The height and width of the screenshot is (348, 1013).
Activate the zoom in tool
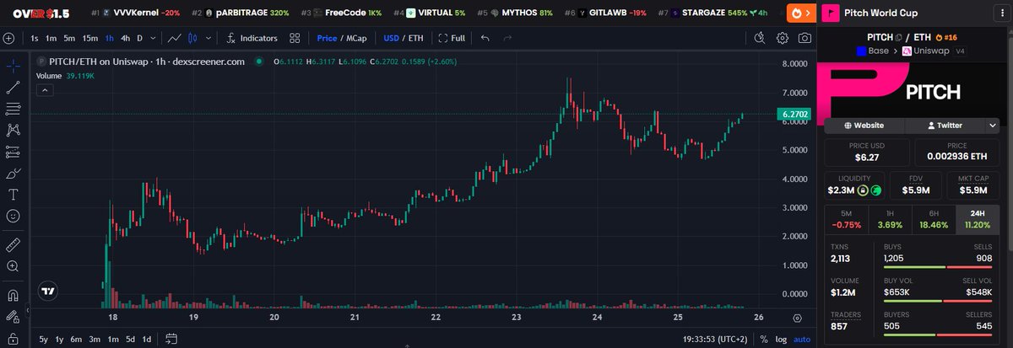[x=13, y=266]
